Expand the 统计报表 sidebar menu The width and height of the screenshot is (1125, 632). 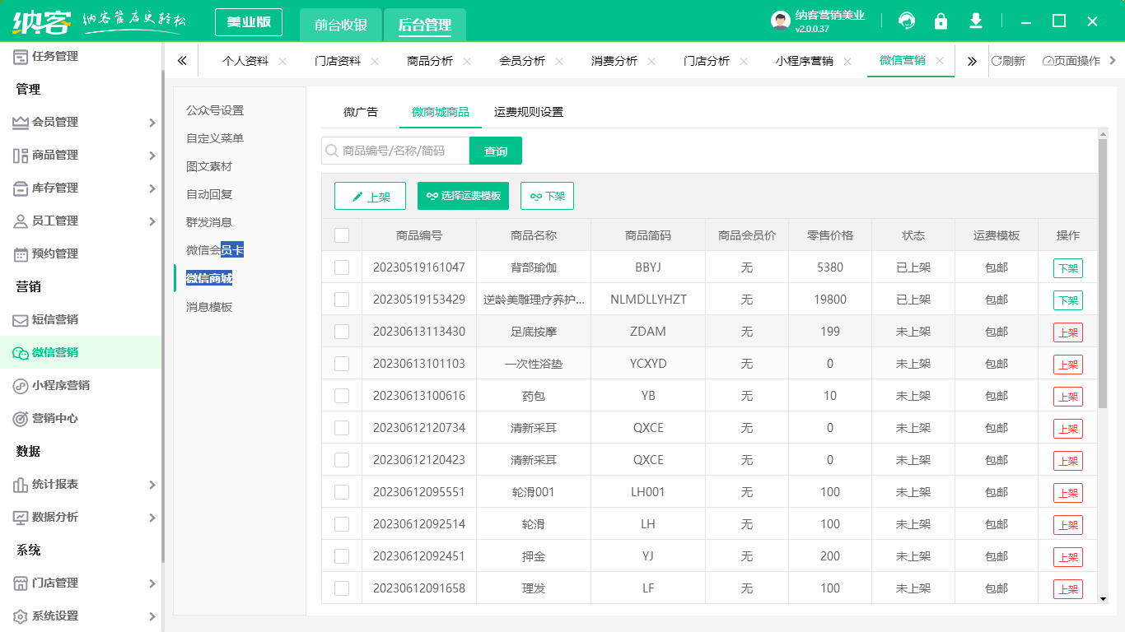point(152,485)
